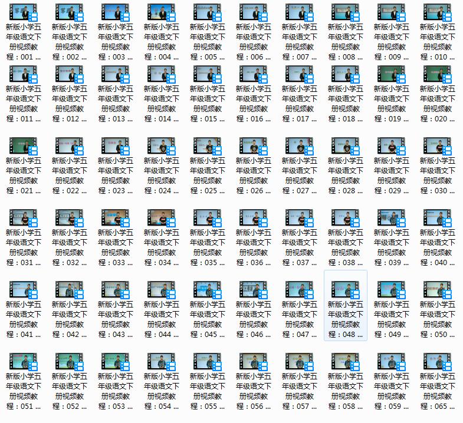Click the file name label of video 005
463x423 pixels.
click(207, 42)
